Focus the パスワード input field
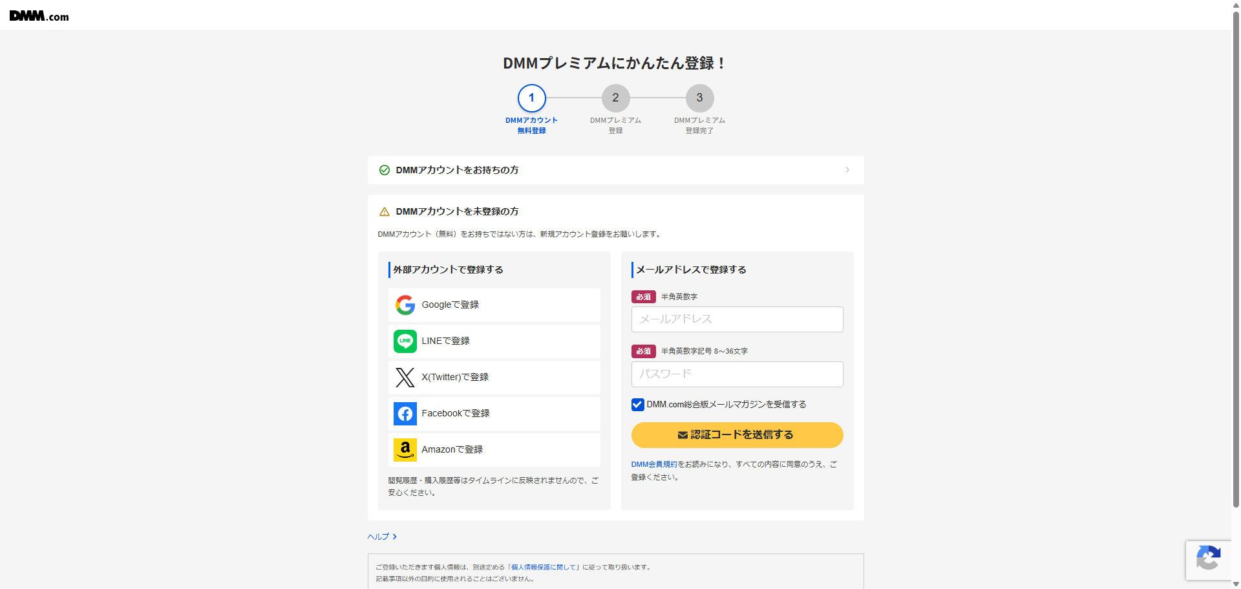The image size is (1241, 589). tap(737, 374)
